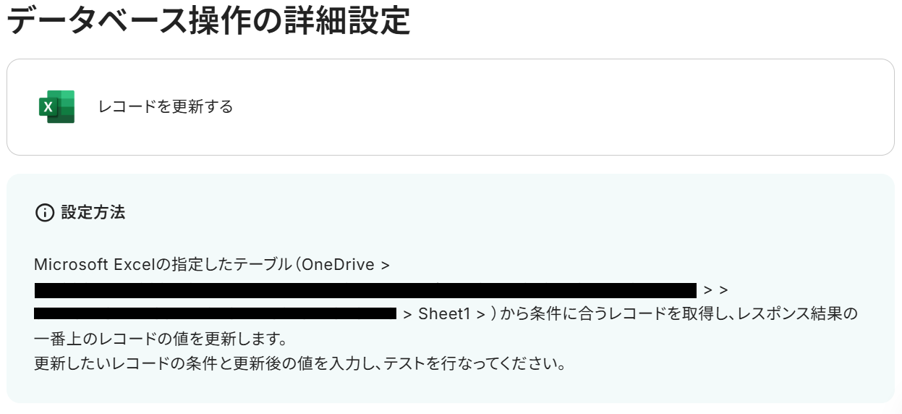Click the info circle icon beside 設定方法
This screenshot has width=902, height=414.
pyautogui.click(x=45, y=213)
